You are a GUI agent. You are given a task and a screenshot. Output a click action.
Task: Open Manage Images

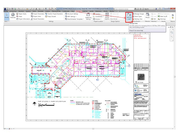pyautogui.click(x=138, y=14)
